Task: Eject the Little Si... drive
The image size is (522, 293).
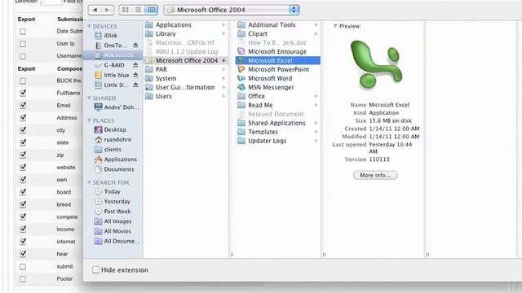Action: pos(135,85)
